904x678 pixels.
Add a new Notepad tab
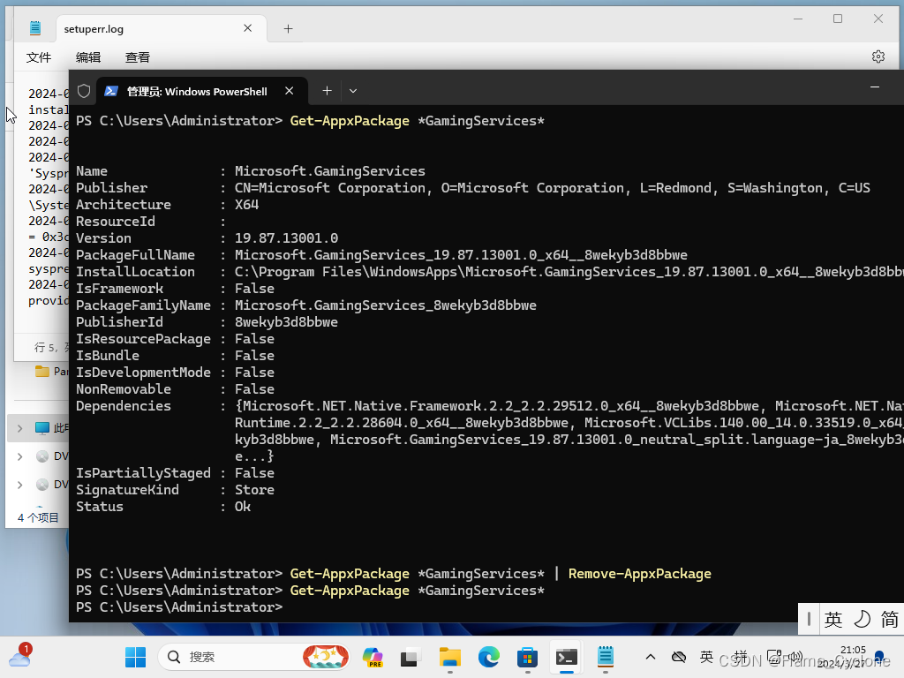pos(289,29)
